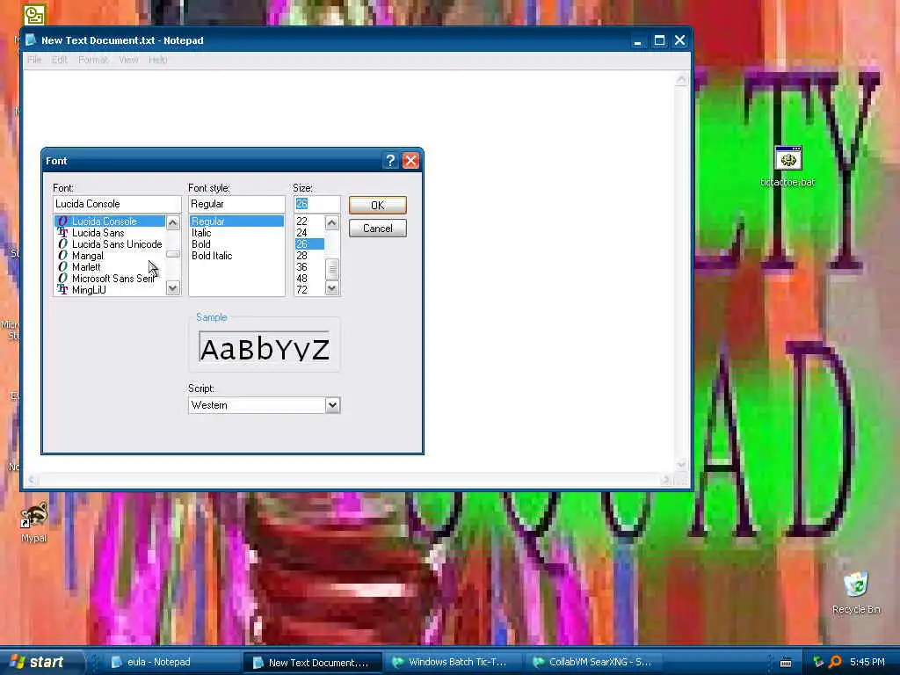900x675 pixels.
Task: Click the Windows start button
Action: click(40, 662)
